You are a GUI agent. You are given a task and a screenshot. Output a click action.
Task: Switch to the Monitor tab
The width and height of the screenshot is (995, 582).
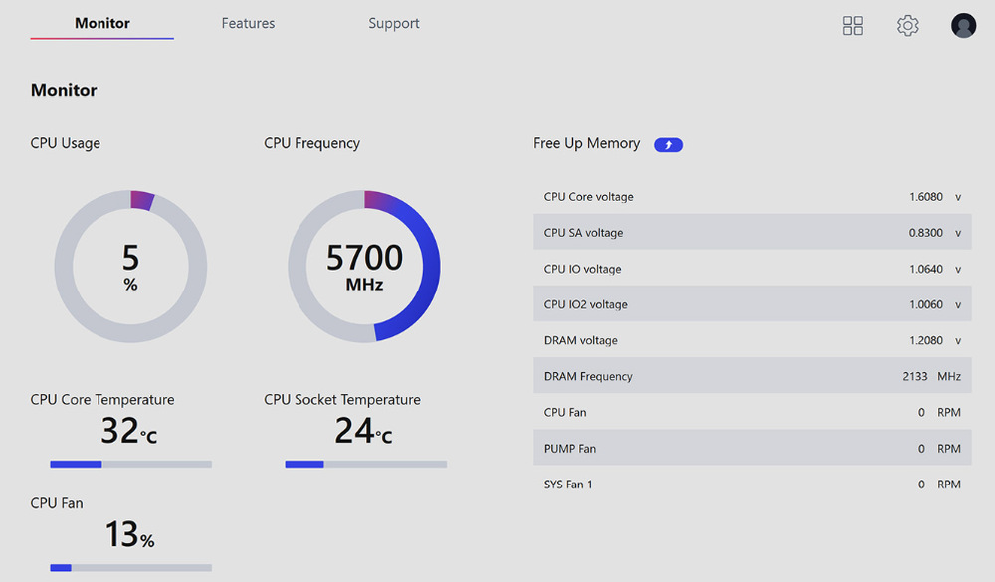tap(102, 24)
